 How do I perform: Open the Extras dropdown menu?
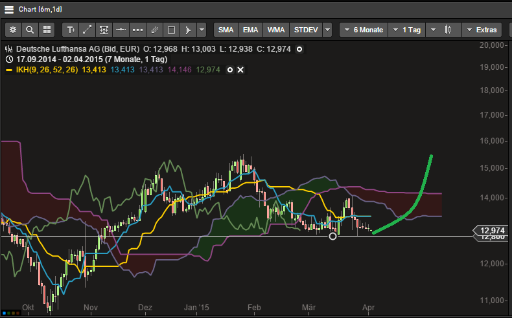[x=482, y=30]
